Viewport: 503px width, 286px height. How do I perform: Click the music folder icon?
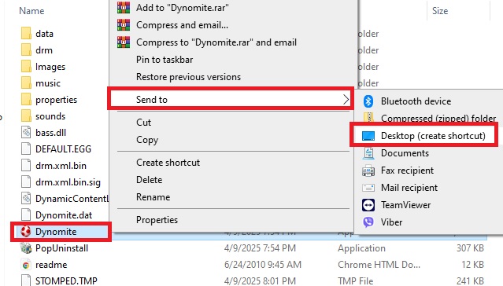tap(26, 83)
